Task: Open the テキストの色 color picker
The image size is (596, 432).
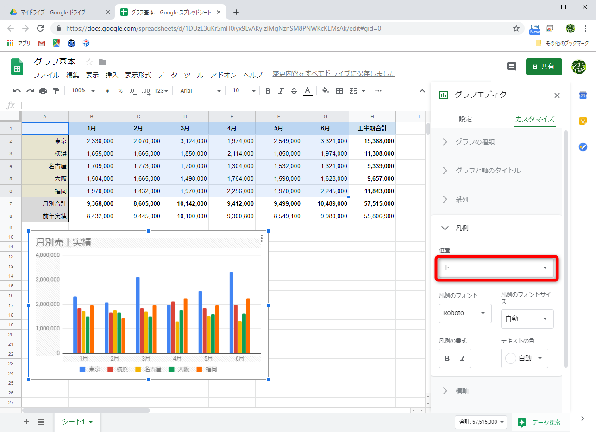Action: tap(524, 358)
